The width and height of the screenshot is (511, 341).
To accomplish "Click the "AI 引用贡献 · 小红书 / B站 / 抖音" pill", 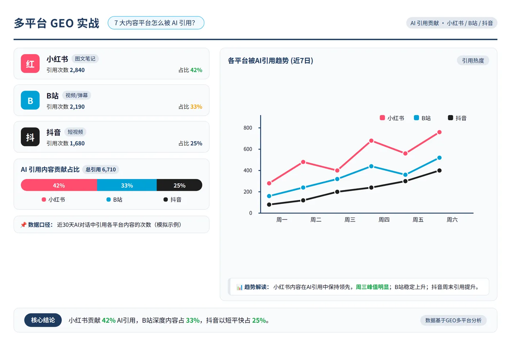I will click(x=452, y=23).
